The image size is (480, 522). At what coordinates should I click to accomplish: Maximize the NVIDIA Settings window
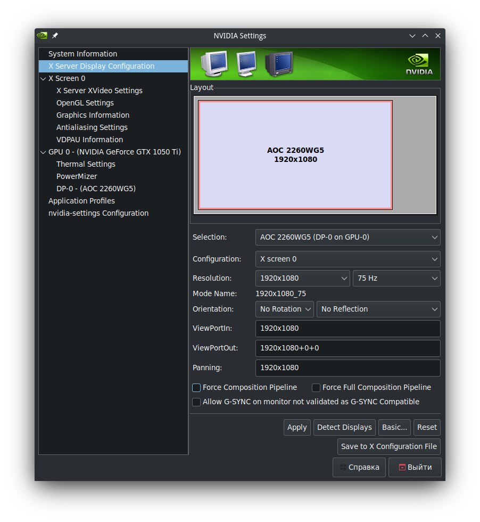[425, 36]
